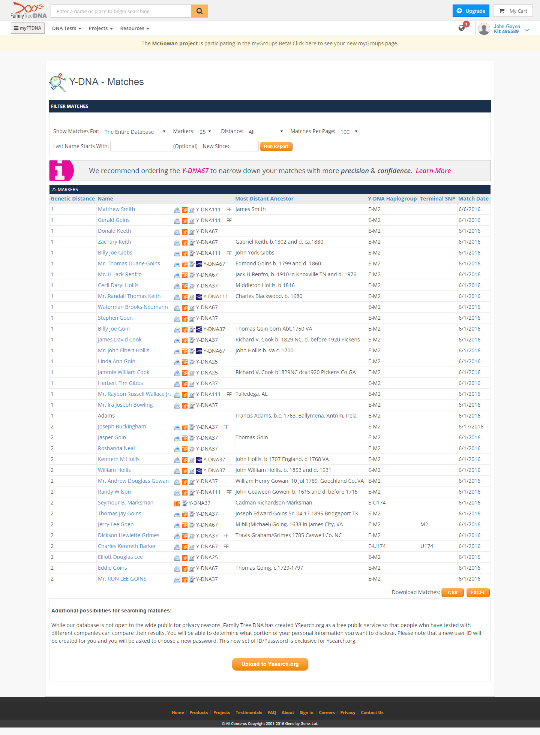
Task: Click the email icon for Matthew Smith
Action: [x=177, y=210]
